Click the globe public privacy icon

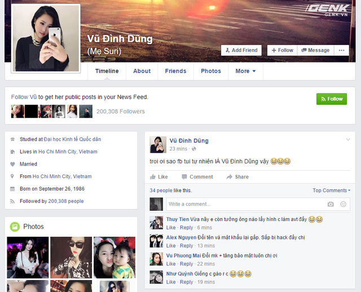[194, 149]
